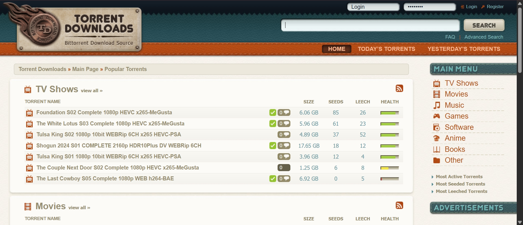Open Most Leeched Torrents link
This screenshot has width=523, height=225.
click(461, 191)
